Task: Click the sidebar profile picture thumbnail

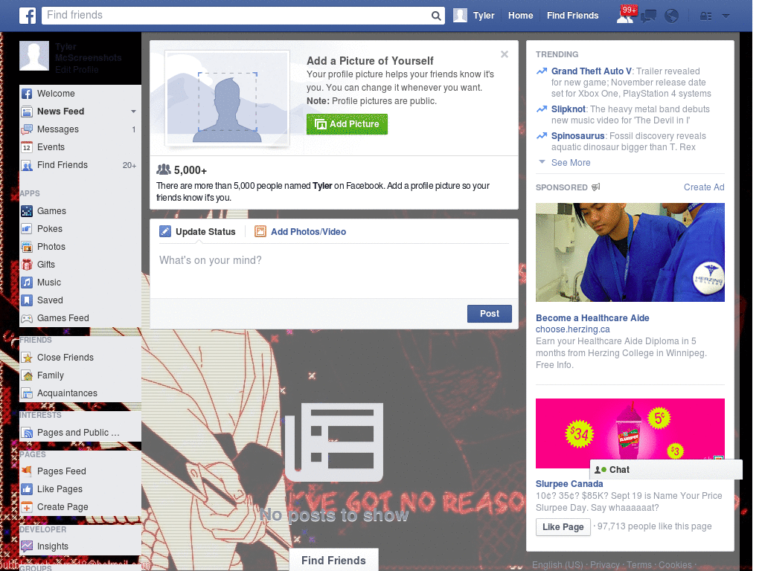Action: 34,56
